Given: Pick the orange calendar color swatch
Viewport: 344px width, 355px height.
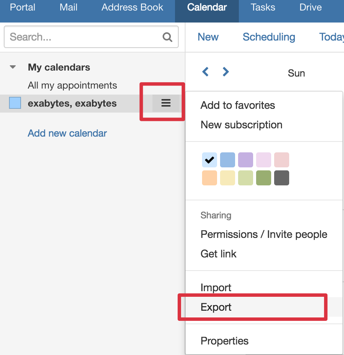Looking at the screenshot, I should pyautogui.click(x=210, y=178).
